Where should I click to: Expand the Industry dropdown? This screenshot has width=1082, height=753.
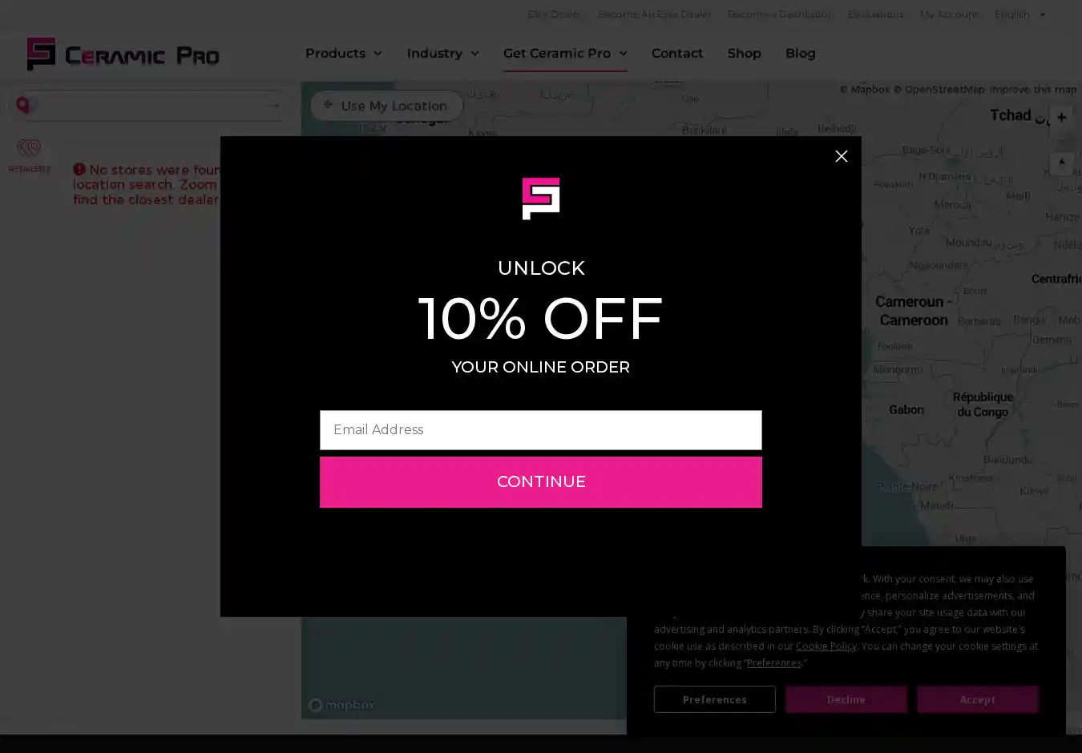(x=442, y=53)
